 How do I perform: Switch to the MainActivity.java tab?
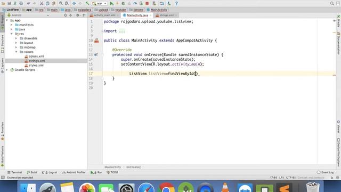pos(137,15)
